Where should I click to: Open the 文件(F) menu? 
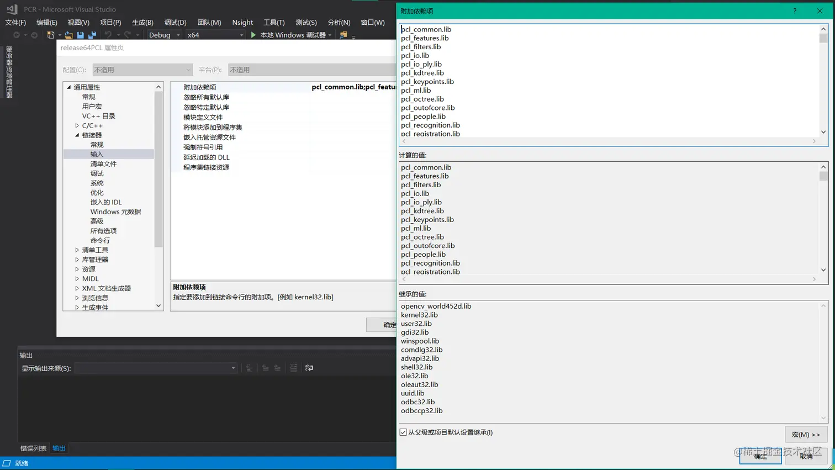pos(15,22)
